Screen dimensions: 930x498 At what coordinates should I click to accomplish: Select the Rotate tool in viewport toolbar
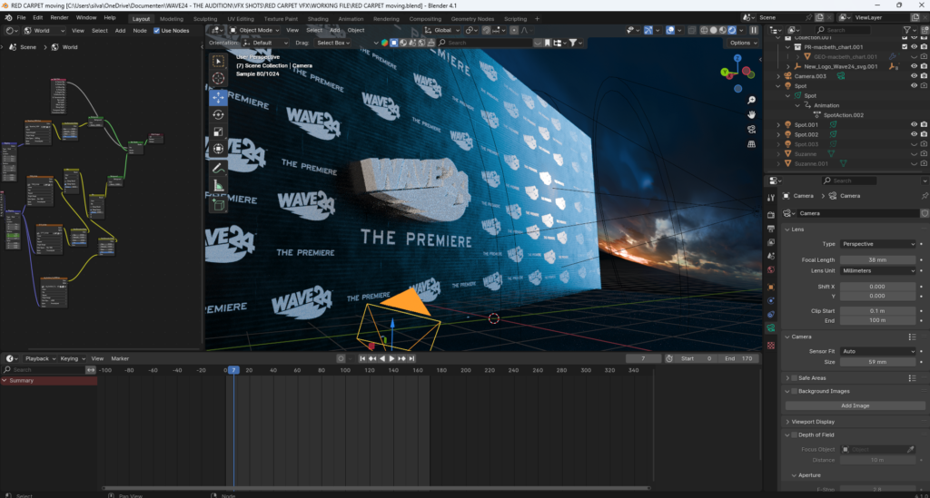218,114
